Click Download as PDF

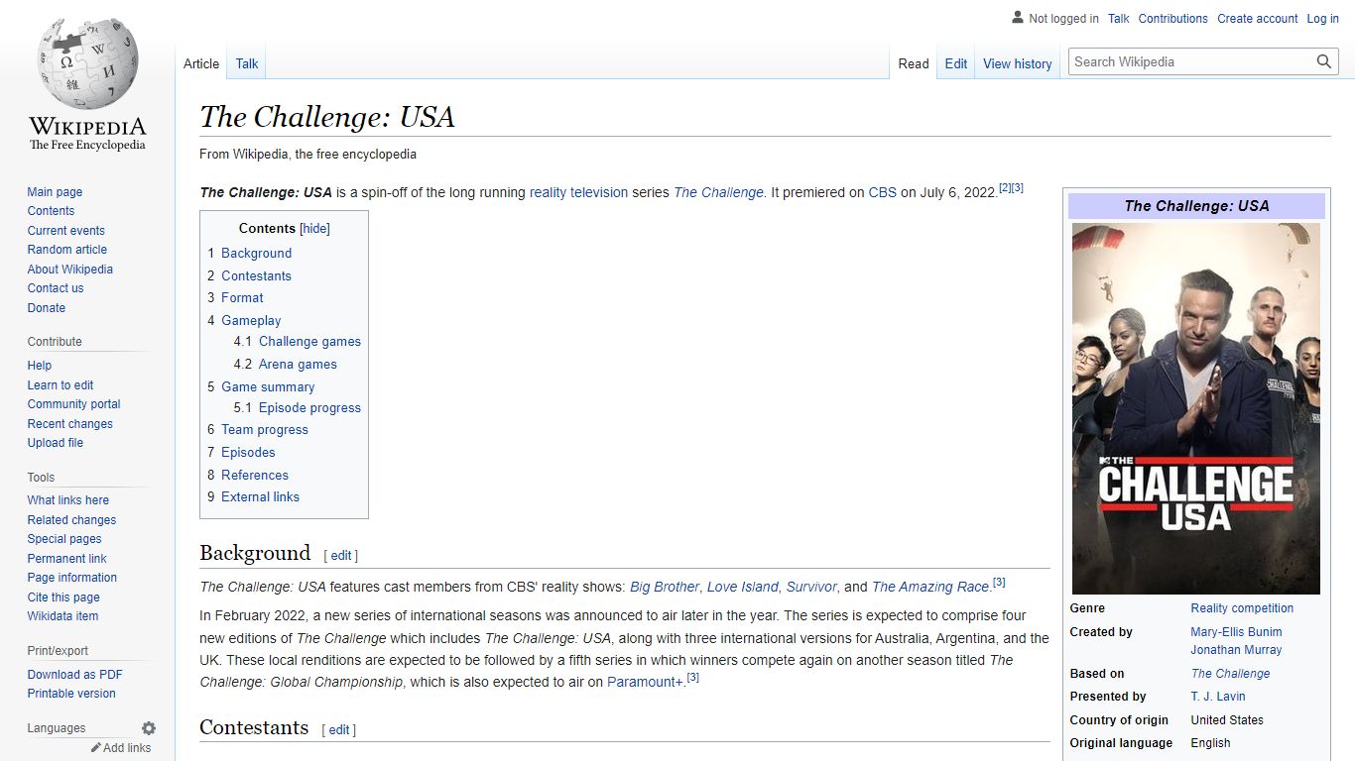click(75, 675)
